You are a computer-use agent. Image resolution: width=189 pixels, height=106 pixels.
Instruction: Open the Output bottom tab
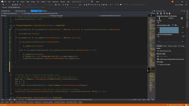(x=80, y=102)
